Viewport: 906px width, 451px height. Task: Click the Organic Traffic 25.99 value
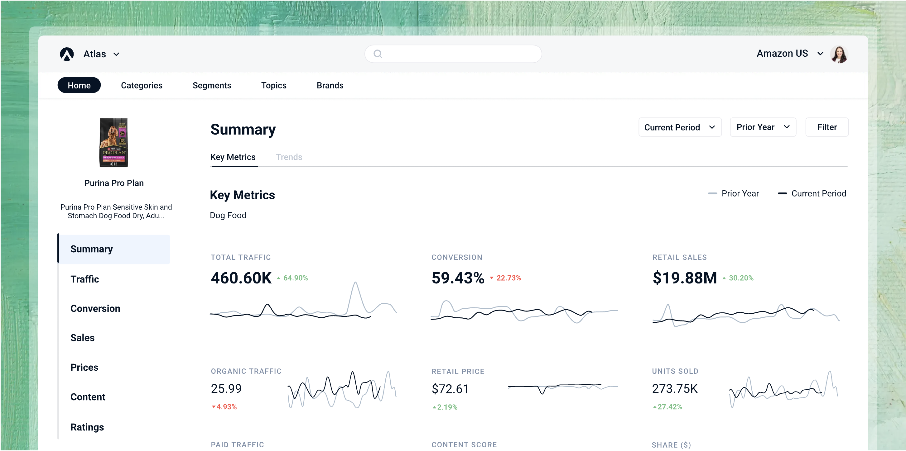point(226,388)
